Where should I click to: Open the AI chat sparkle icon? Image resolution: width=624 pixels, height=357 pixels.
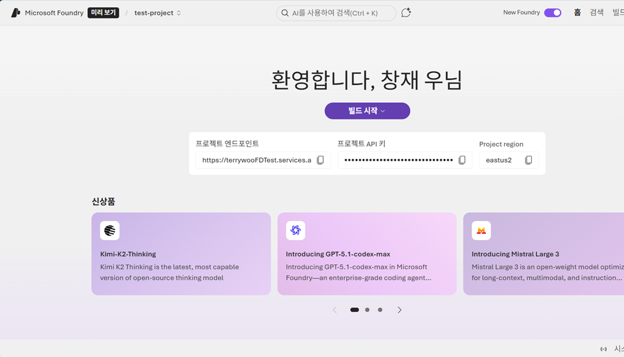[406, 13]
